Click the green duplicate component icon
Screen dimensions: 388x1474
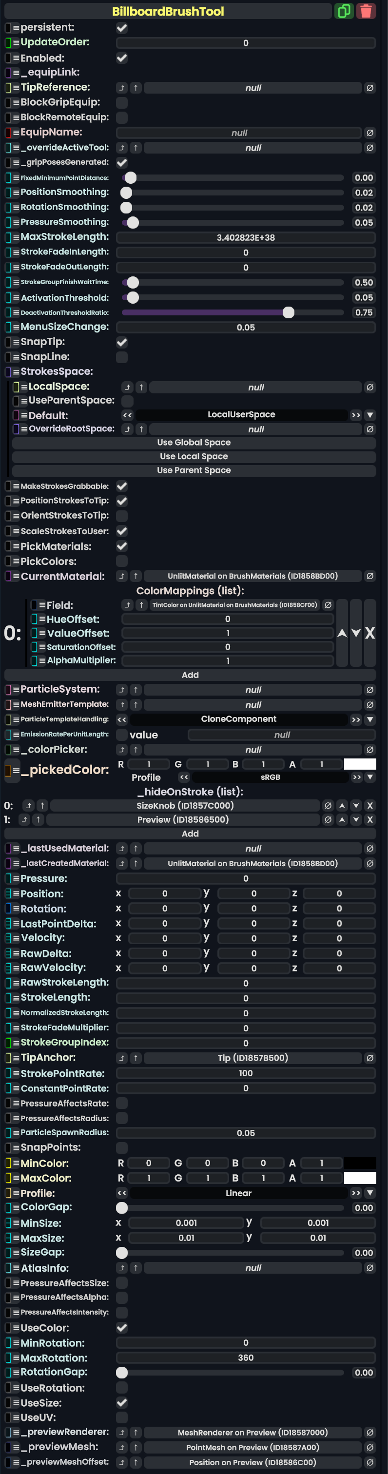tap(343, 11)
